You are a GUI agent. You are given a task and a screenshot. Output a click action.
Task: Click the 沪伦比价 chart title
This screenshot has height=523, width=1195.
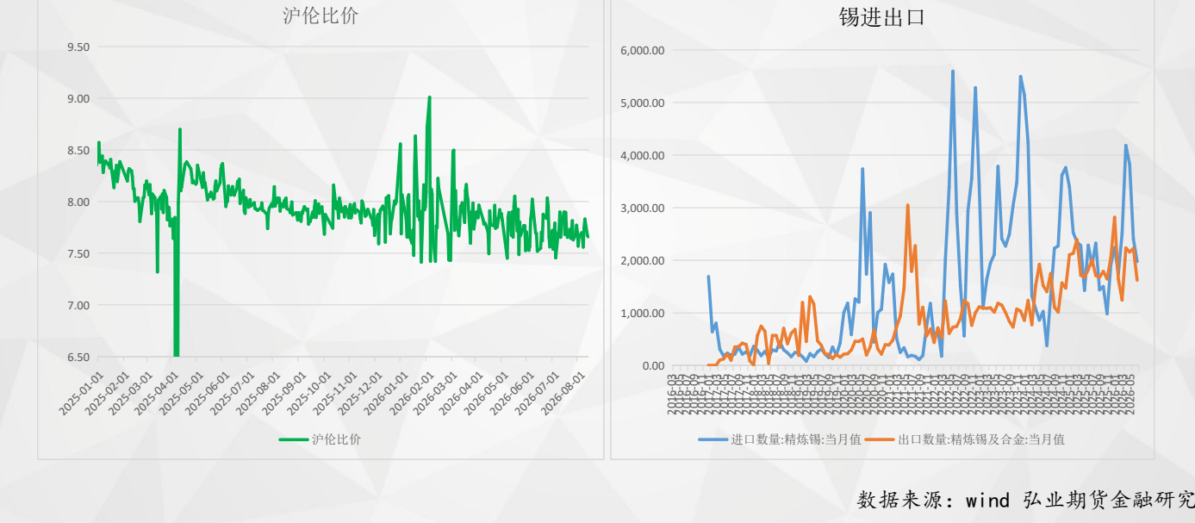tap(320, 15)
